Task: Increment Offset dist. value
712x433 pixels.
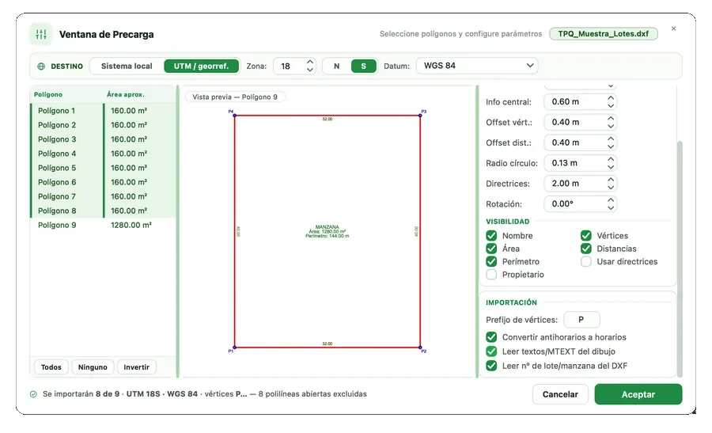Action: point(611,139)
